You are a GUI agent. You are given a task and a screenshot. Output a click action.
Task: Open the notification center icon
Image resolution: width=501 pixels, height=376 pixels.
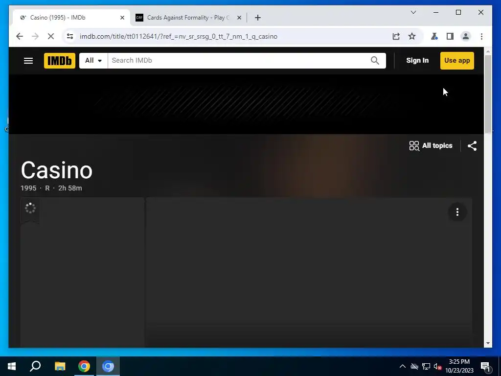point(486,366)
